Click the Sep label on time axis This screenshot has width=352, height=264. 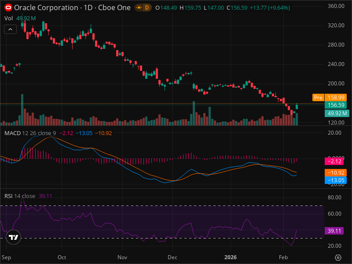[6, 257]
